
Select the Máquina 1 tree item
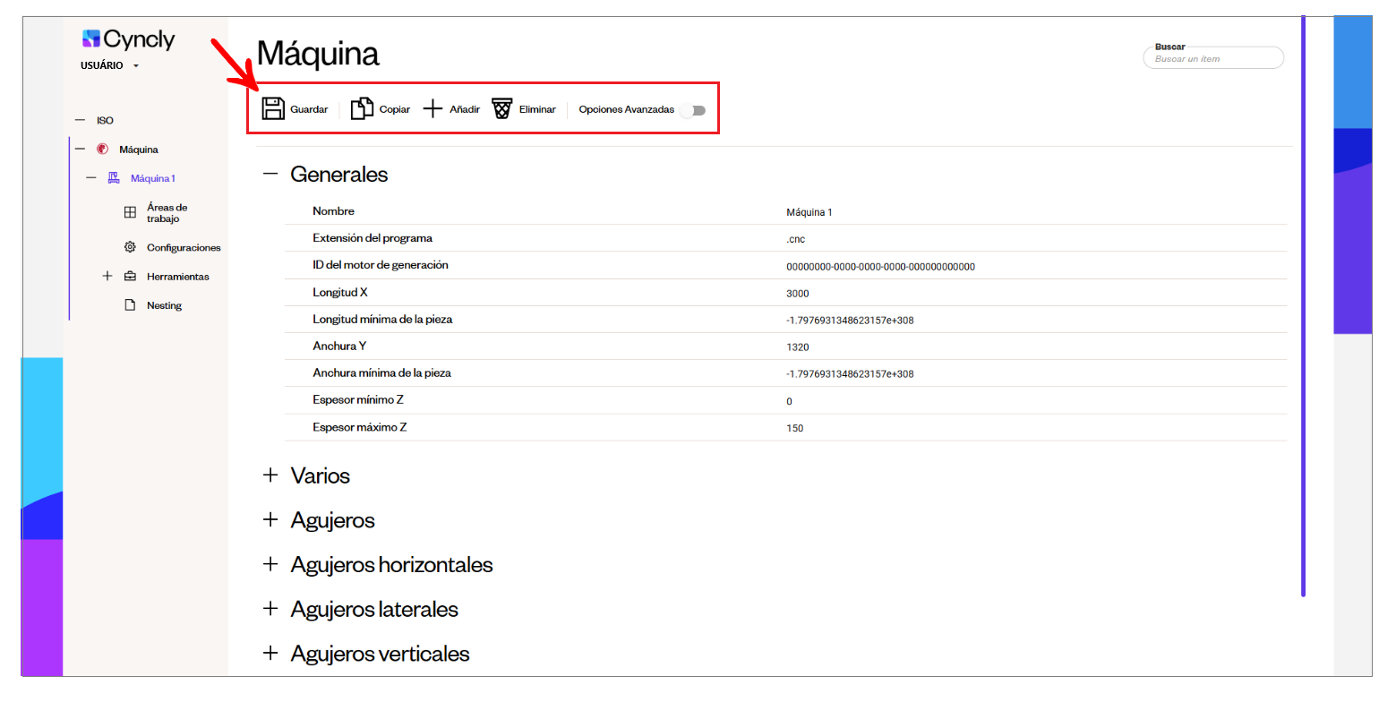152,178
